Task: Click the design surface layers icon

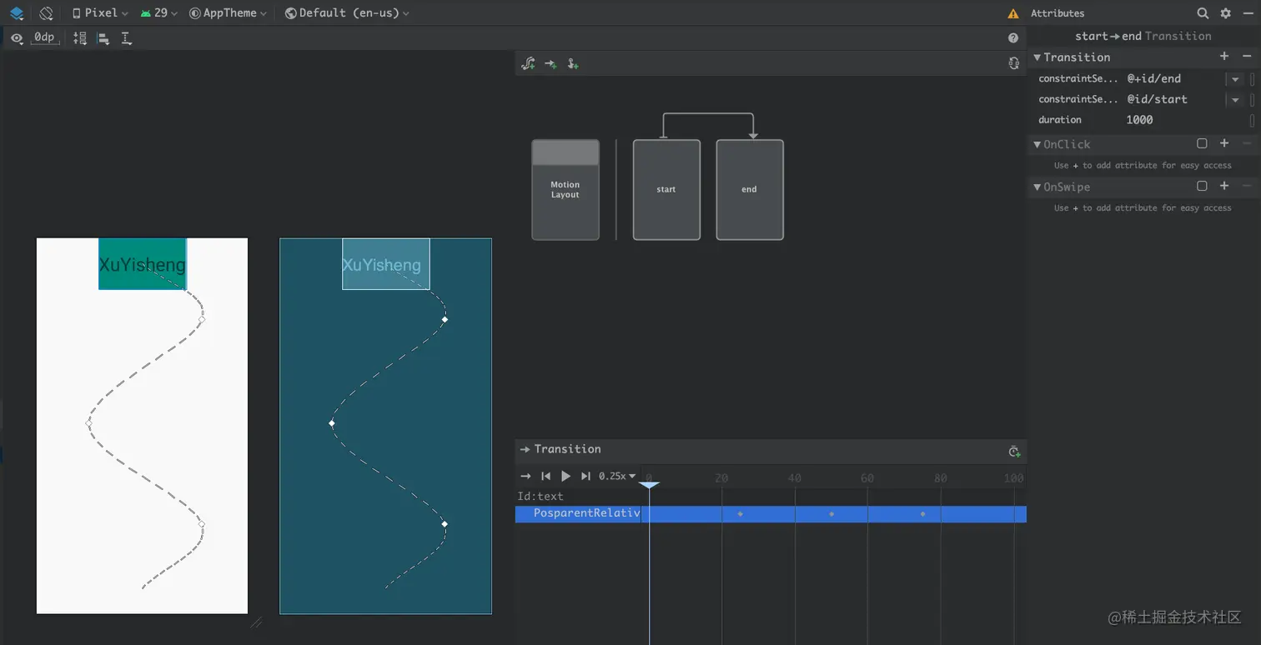Action: [x=16, y=13]
